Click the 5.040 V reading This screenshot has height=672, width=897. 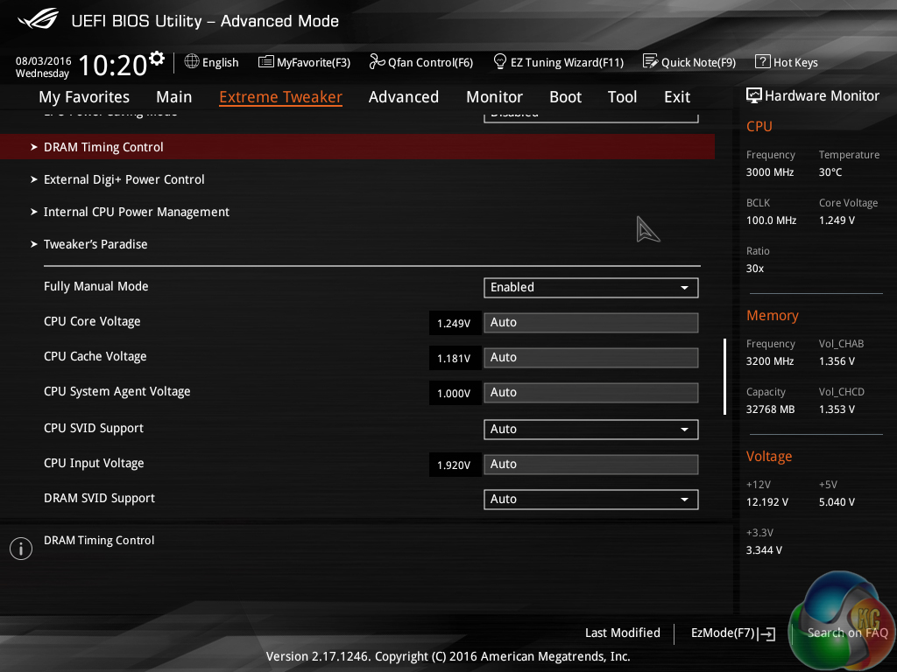click(837, 502)
